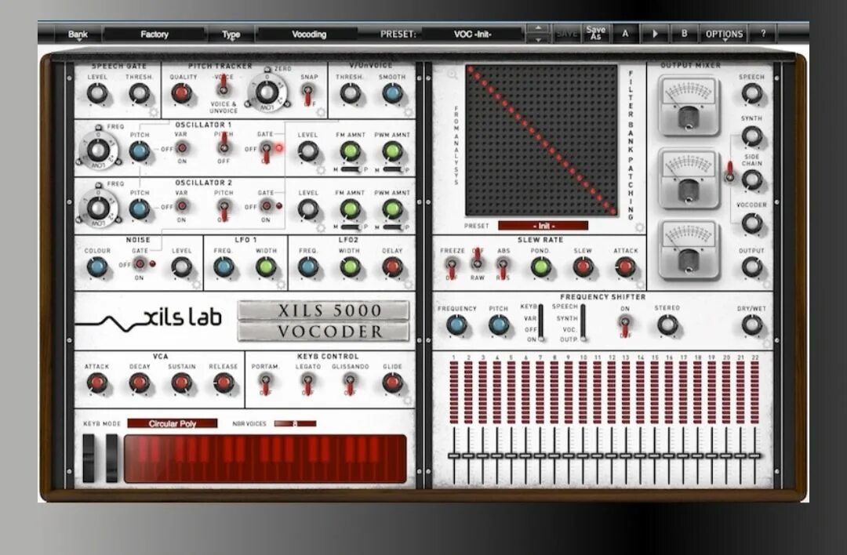The image size is (847, 555).
Task: Click the LFO2 DELAY knob
Action: tap(393, 267)
